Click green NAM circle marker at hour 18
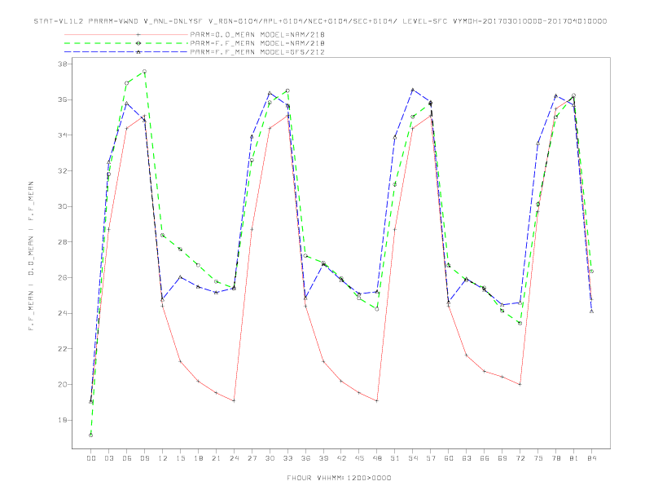The width and height of the screenshot is (645, 499). pos(198,265)
